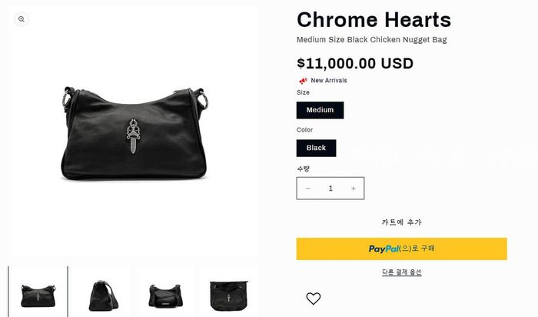The image size is (538, 317).
Task: Select the first front-view bag thumbnail
Action: pyautogui.click(x=38, y=295)
